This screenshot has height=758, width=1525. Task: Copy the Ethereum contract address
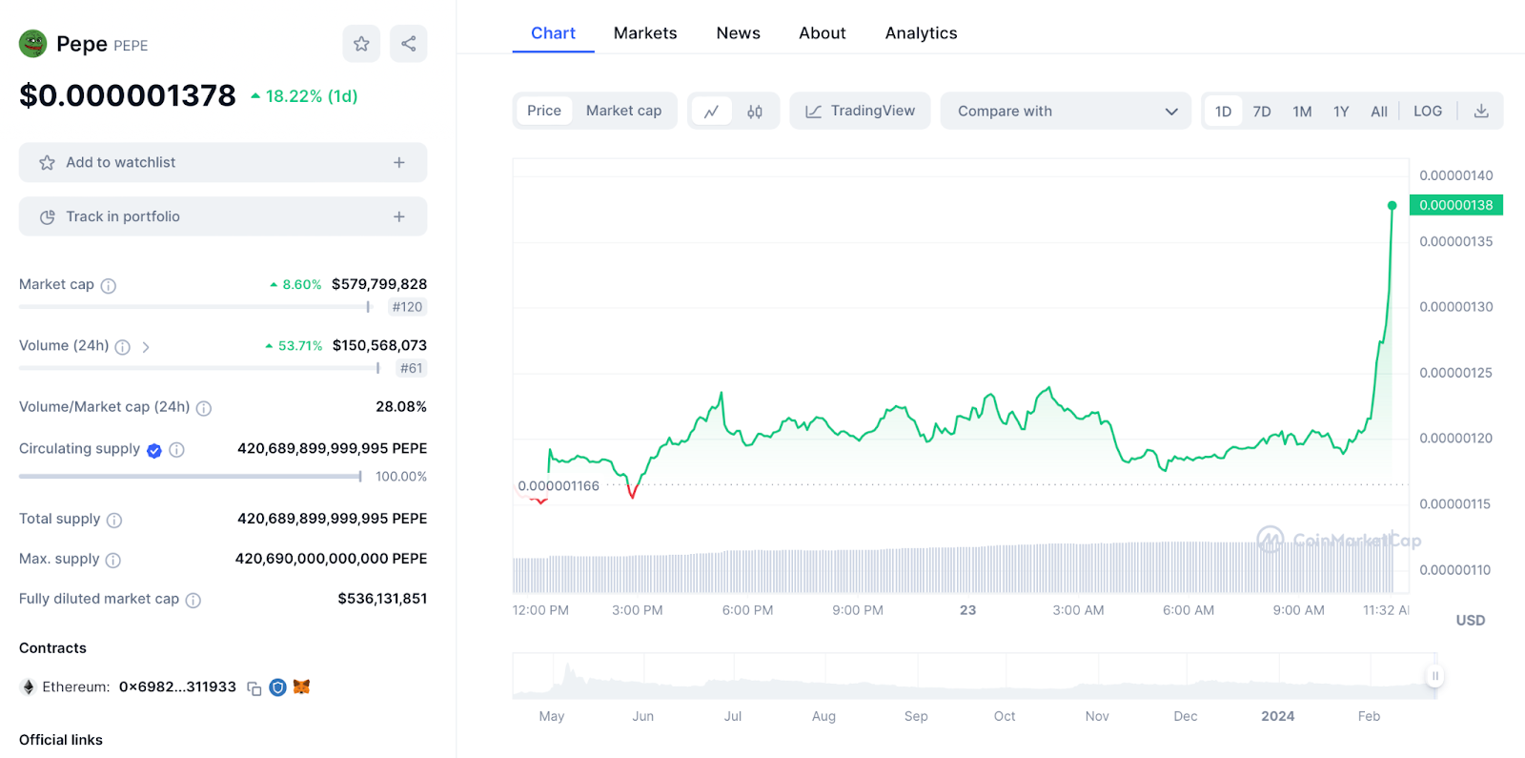(x=254, y=688)
